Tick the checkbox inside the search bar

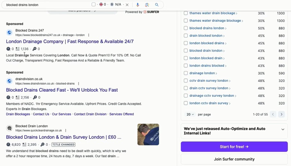[x=94, y=4]
